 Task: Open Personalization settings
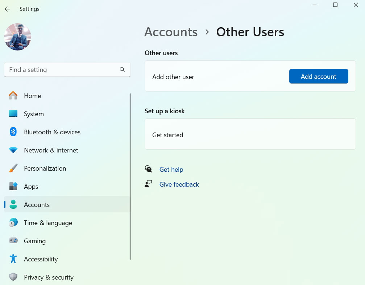tap(67, 168)
